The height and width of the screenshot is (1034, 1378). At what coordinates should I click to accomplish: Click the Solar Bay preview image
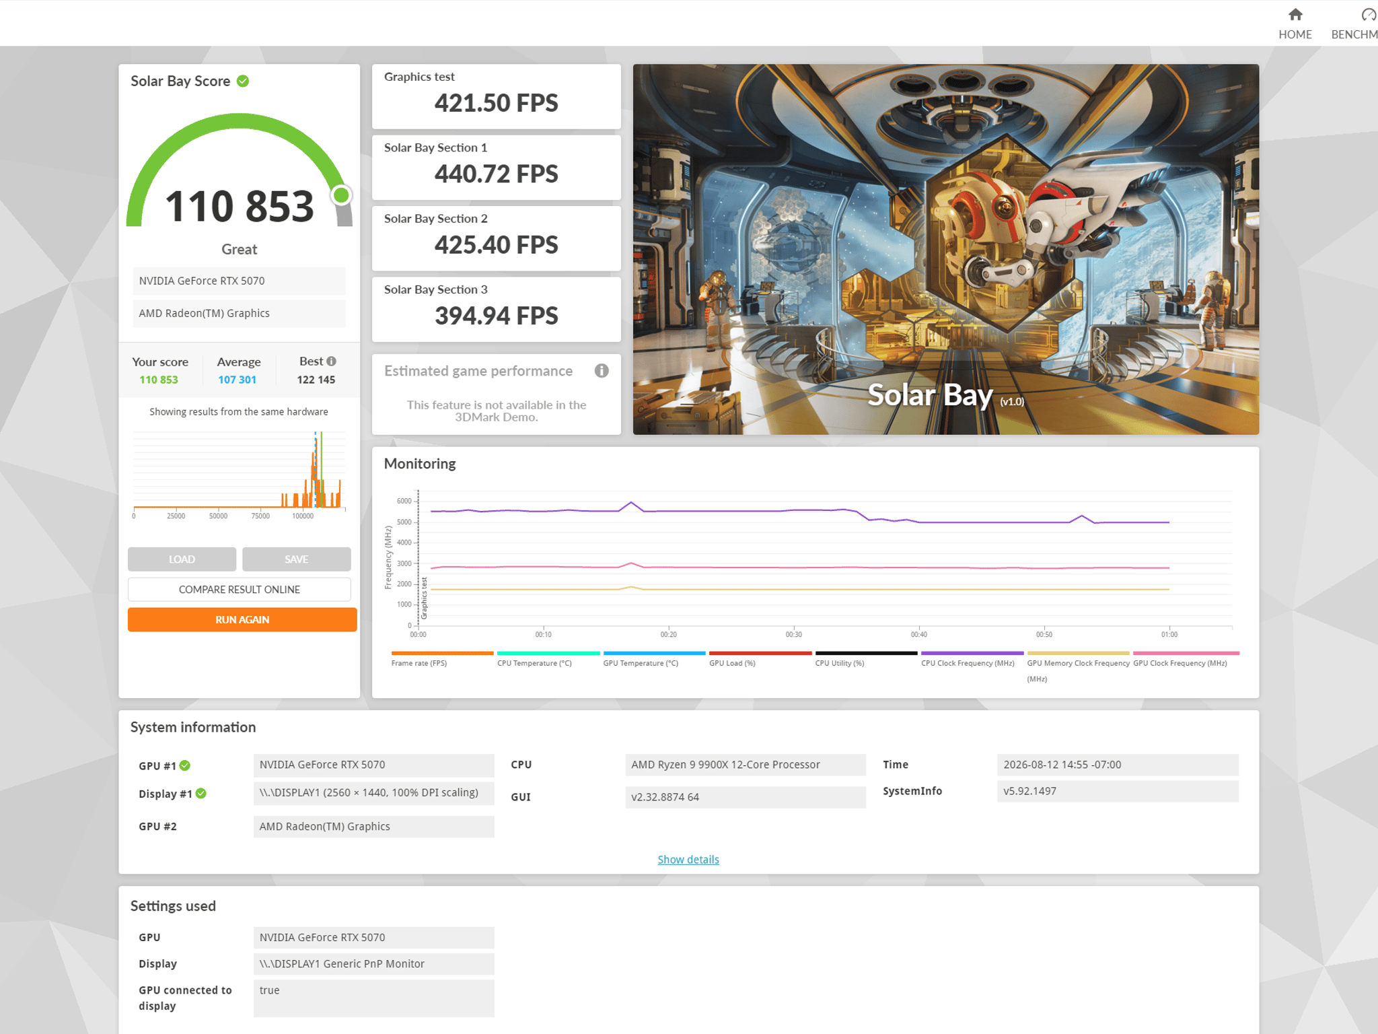(x=945, y=249)
